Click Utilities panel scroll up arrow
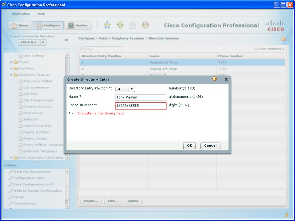Screen dimensions: 295x221 (67, 171)
